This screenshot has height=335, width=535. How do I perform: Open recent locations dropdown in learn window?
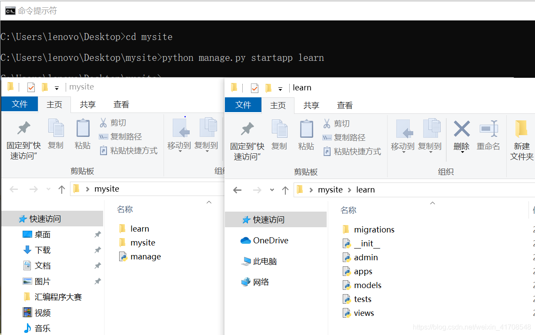(272, 190)
